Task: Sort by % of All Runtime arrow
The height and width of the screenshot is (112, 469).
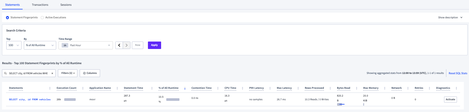Action: [185, 88]
